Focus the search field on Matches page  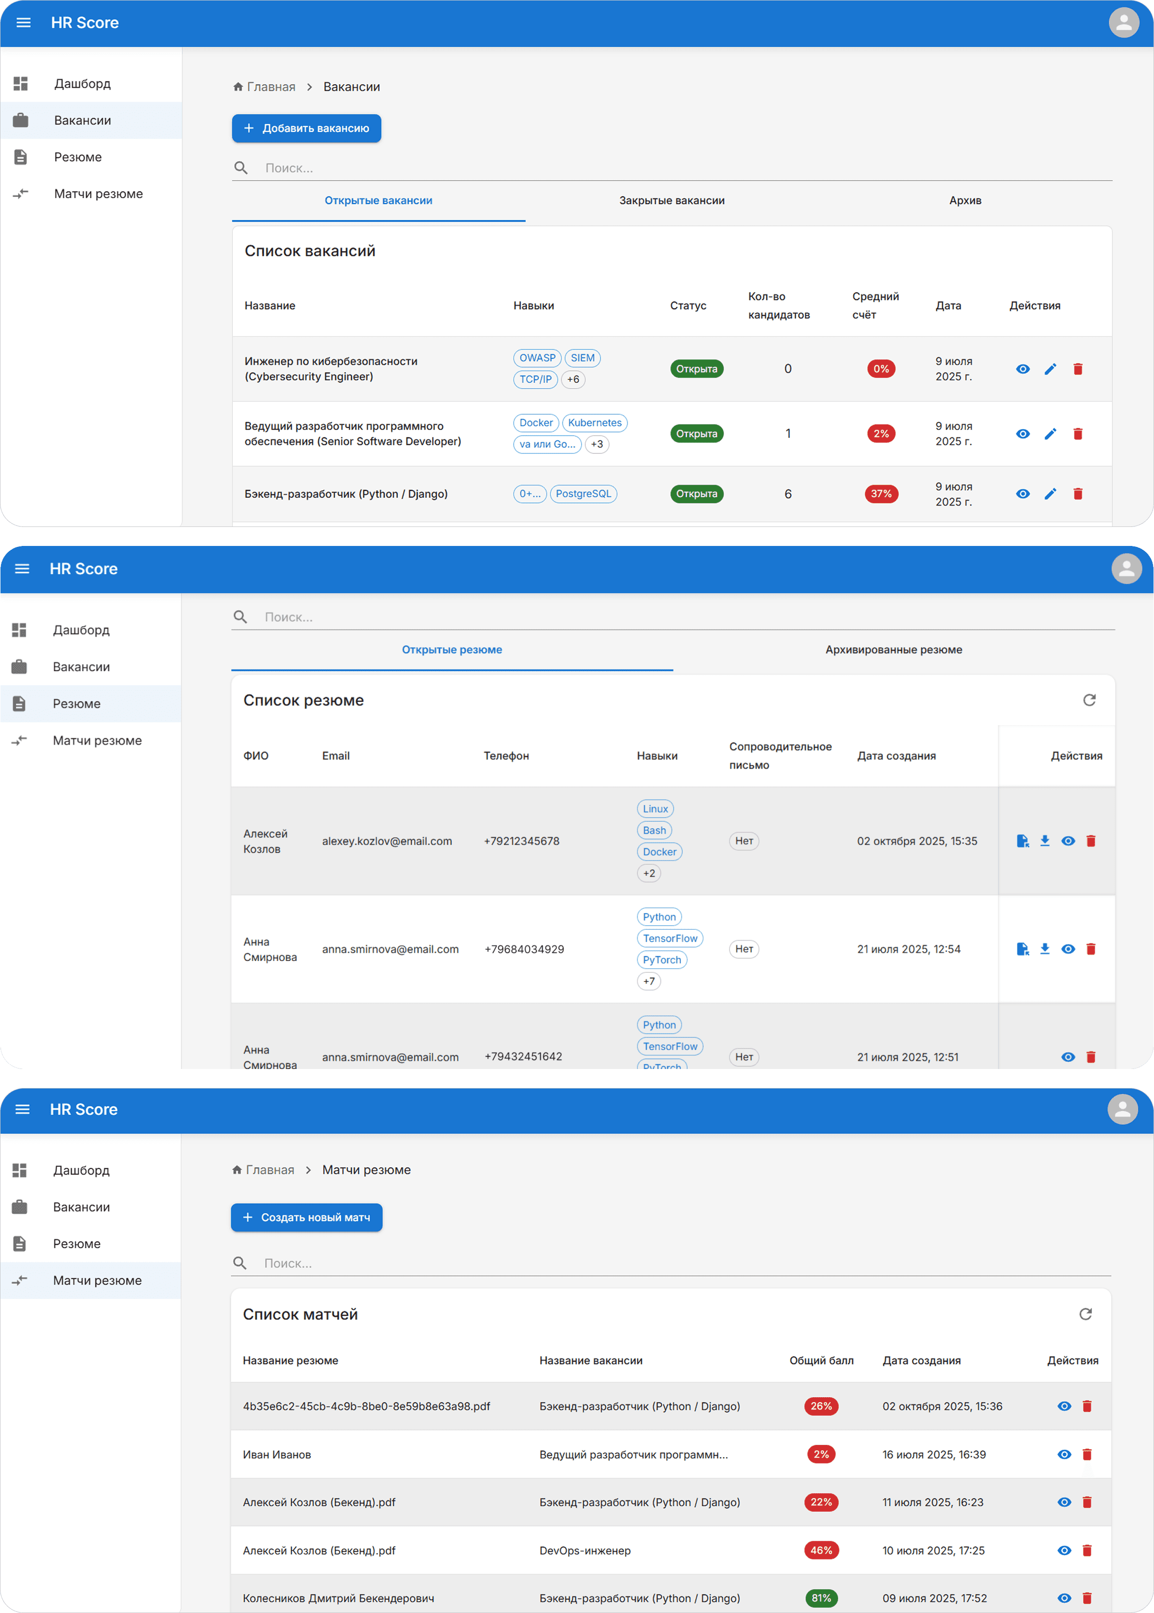point(670,1263)
